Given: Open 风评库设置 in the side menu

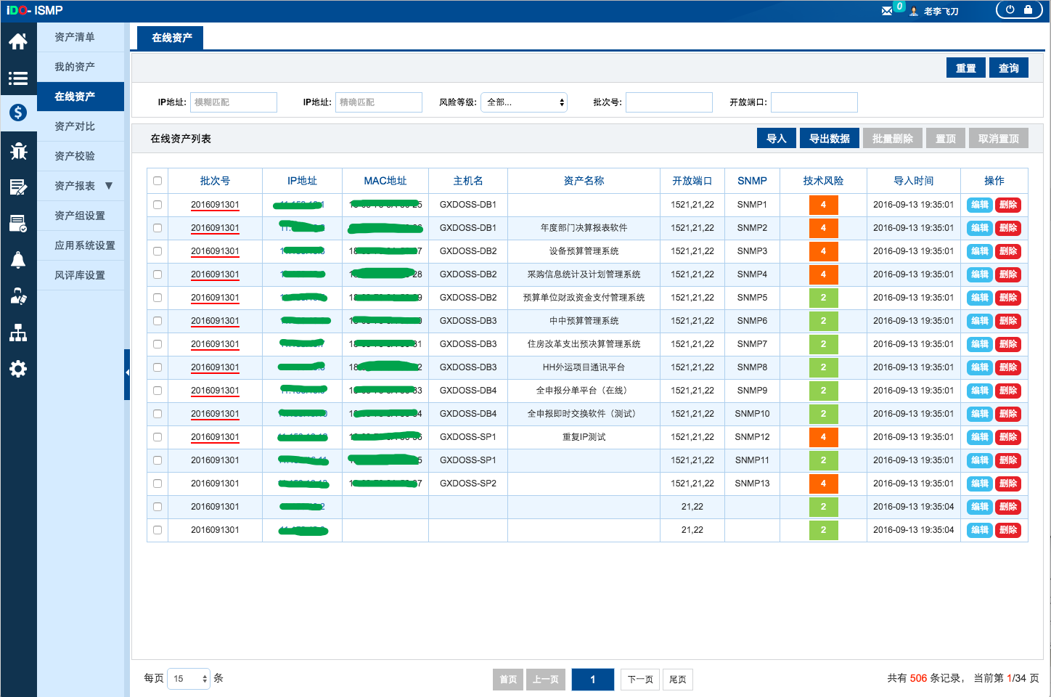Looking at the screenshot, I should coord(81,275).
